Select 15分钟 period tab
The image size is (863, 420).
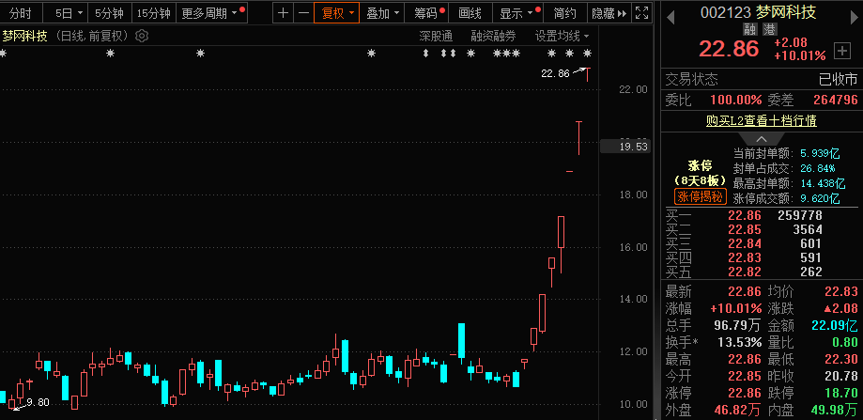click(152, 13)
